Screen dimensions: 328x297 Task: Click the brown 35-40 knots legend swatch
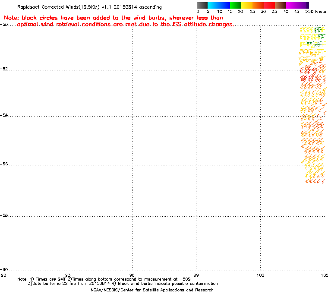[281, 5]
